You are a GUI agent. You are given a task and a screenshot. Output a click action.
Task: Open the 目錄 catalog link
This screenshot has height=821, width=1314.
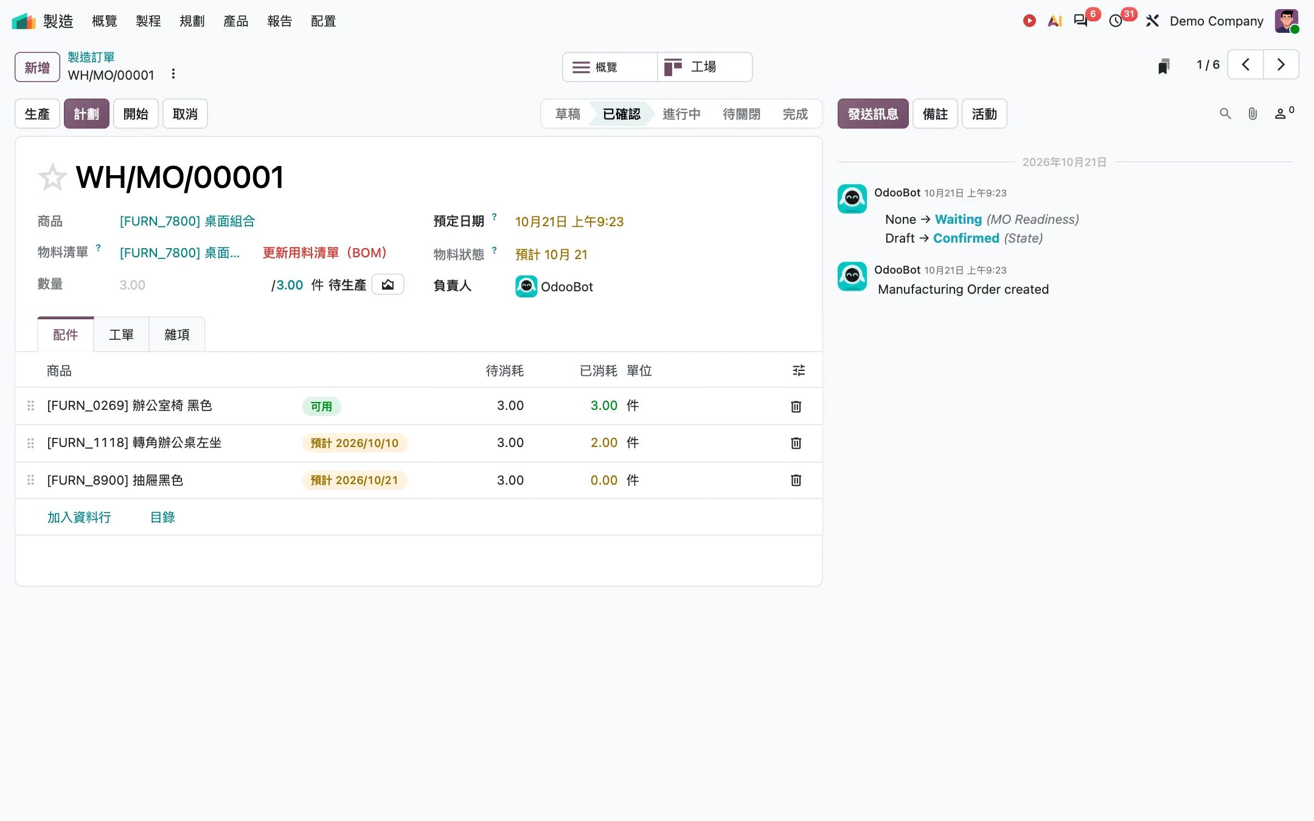(x=162, y=518)
